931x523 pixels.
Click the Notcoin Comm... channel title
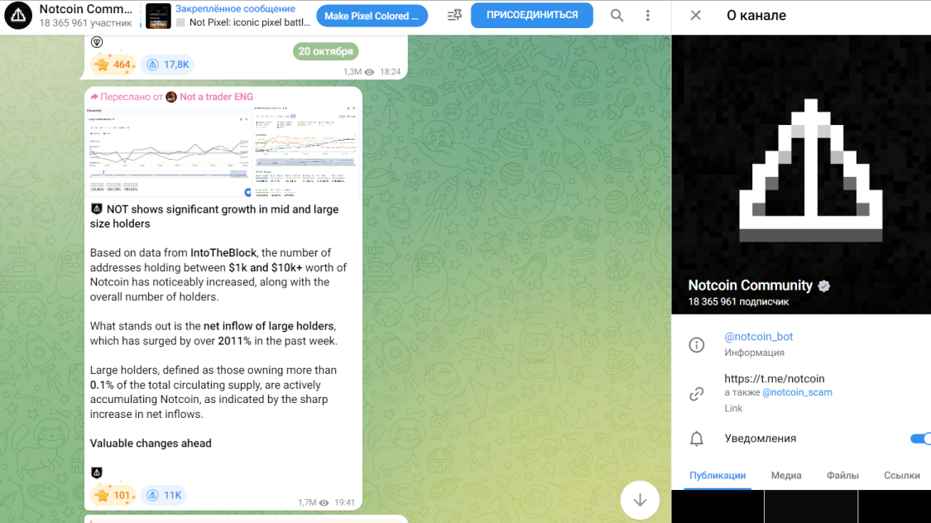85,9
